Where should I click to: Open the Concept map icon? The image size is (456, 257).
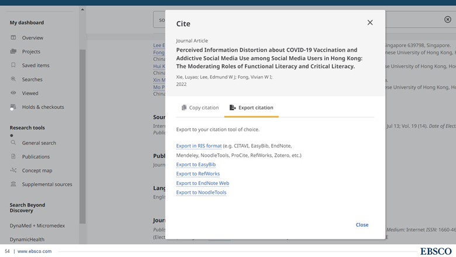click(13, 170)
